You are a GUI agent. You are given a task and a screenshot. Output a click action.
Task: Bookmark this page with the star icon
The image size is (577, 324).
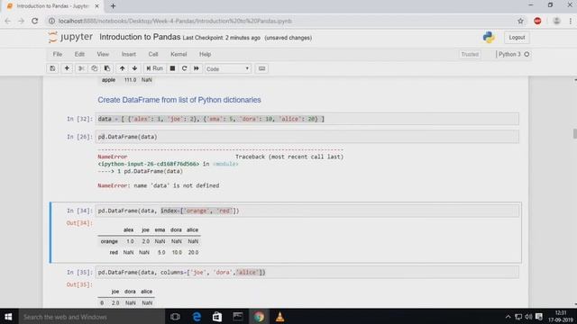520,21
